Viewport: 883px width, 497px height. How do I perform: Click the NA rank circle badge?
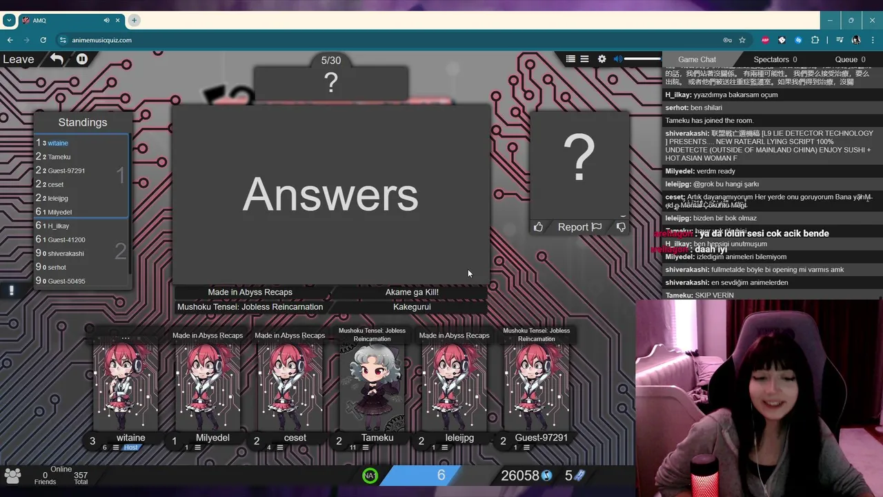click(370, 475)
